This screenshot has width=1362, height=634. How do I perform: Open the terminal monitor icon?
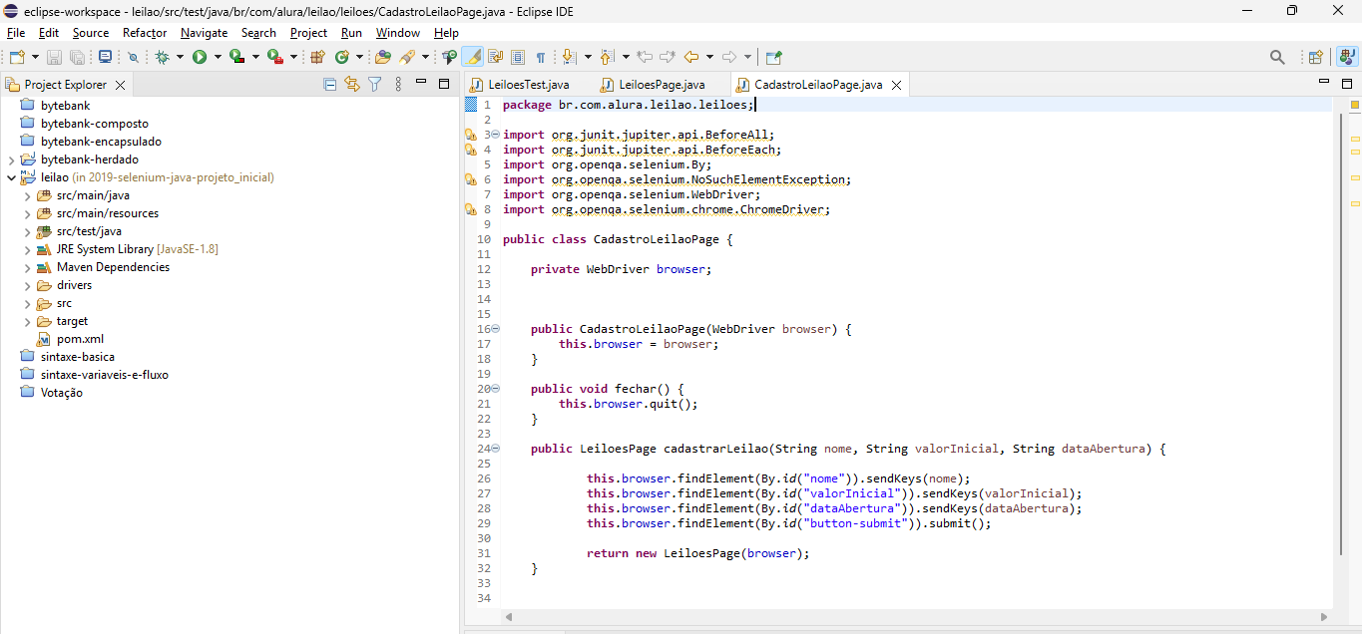105,57
